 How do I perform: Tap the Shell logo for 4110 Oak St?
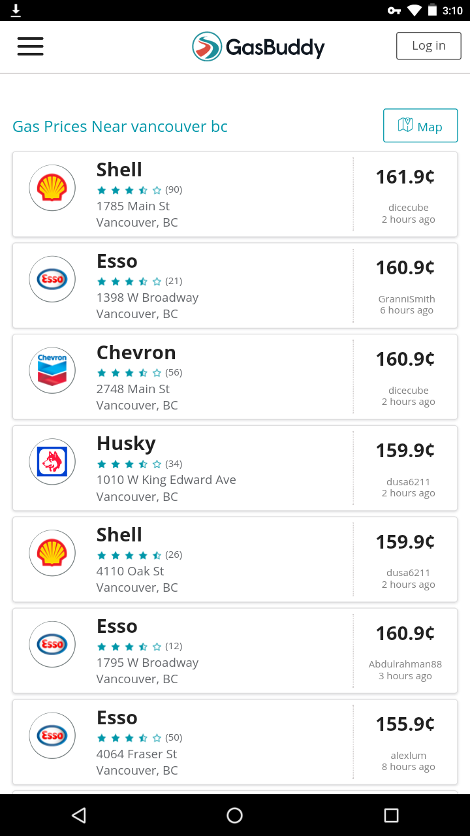point(52,553)
